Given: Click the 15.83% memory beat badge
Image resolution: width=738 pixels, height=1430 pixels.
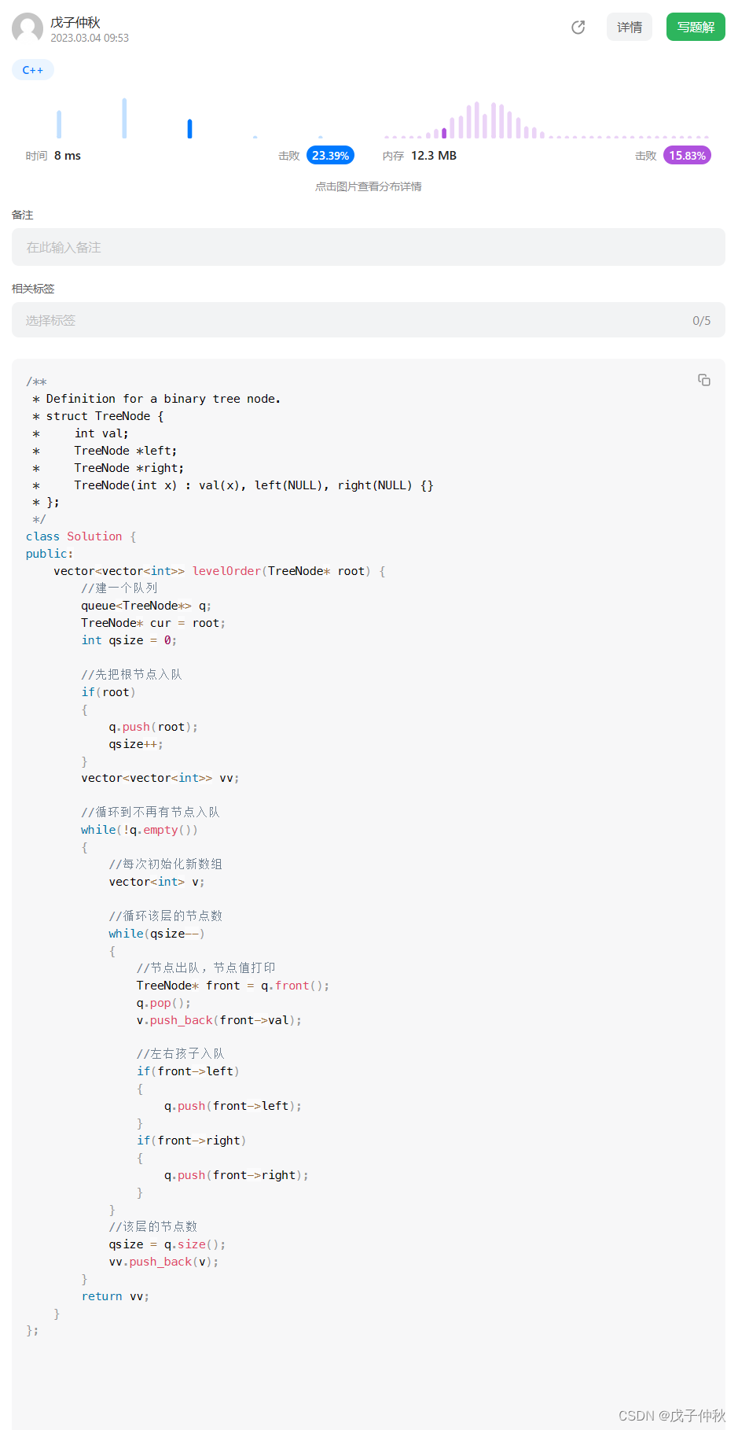Looking at the screenshot, I should point(687,156).
